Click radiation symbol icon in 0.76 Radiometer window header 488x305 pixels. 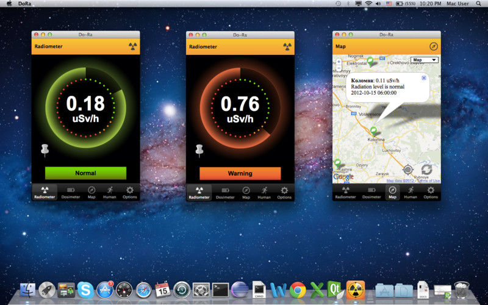coord(287,47)
